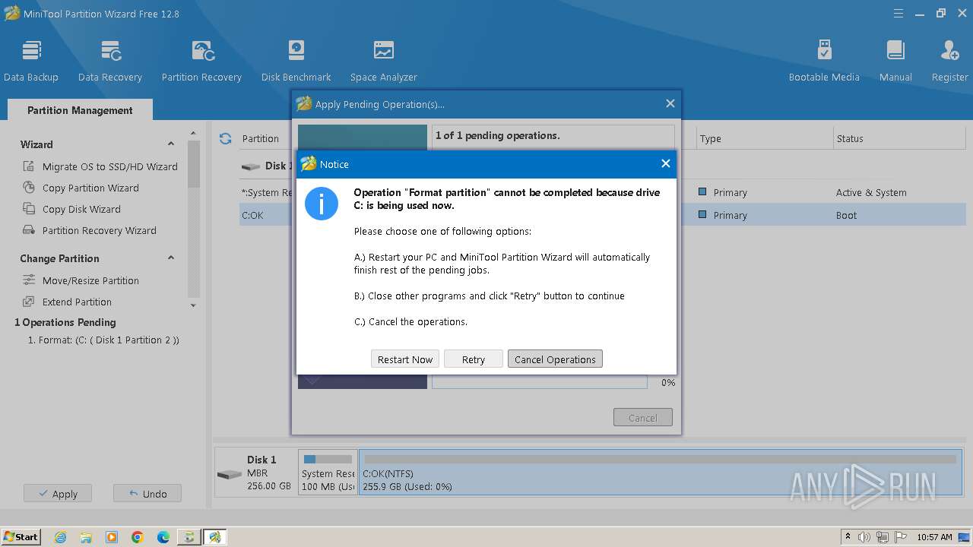The image size is (973, 547).
Task: Create Bootable Media
Action: [824, 61]
